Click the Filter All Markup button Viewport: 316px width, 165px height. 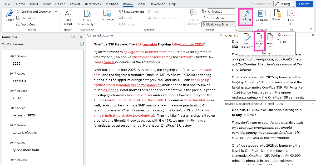(x=194, y=17)
